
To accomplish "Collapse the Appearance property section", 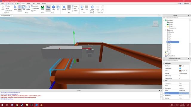I will [x=164, y=63].
